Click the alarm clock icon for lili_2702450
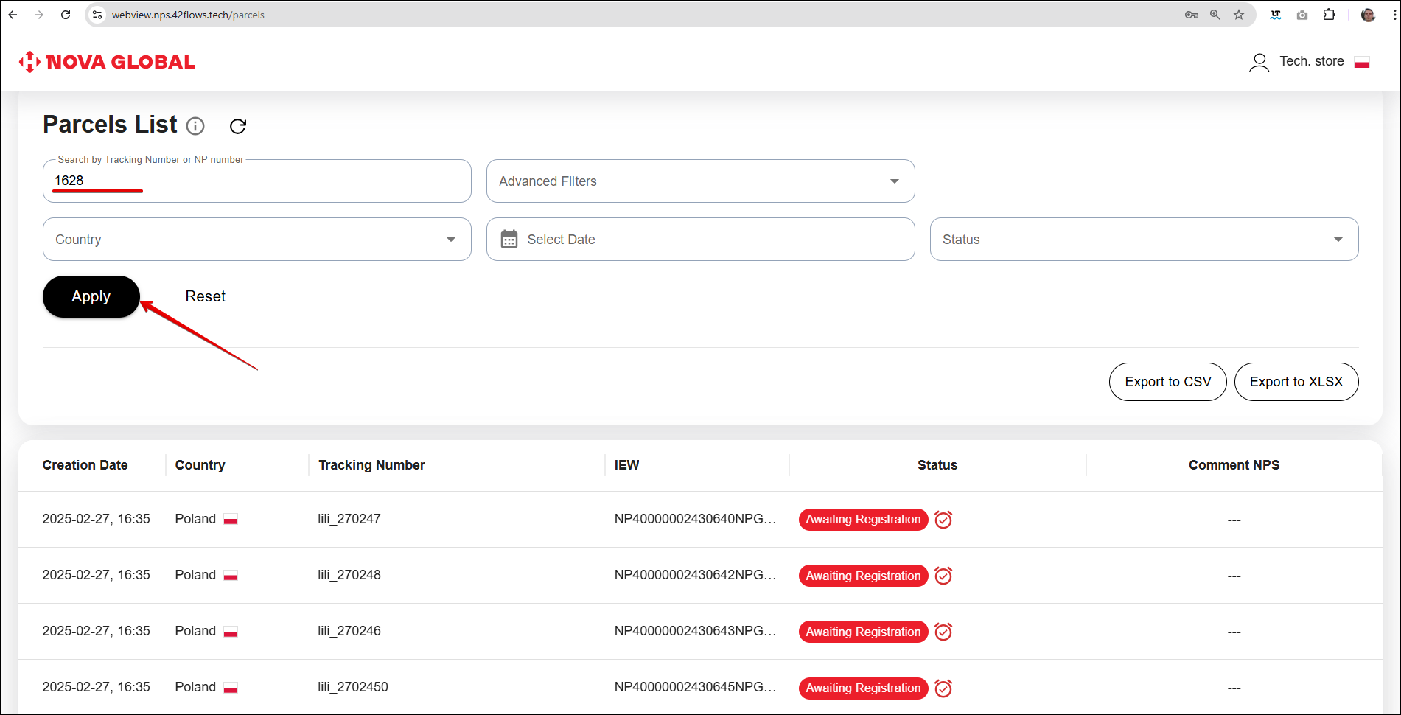This screenshot has width=1401, height=715. 943,688
